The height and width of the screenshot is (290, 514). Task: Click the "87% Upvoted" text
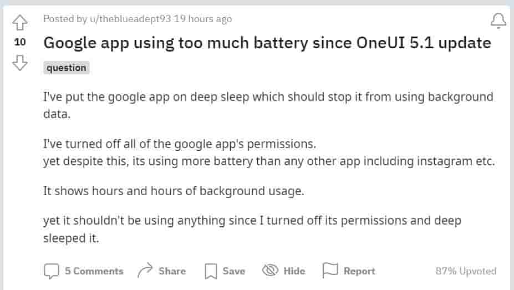466,271
